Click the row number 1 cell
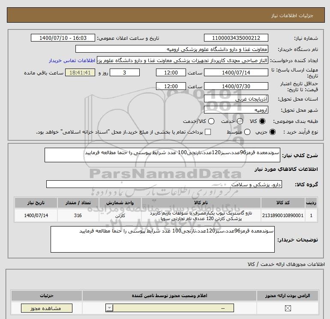Image resolution: width=330 pixels, height=319 pixels. 311,215
